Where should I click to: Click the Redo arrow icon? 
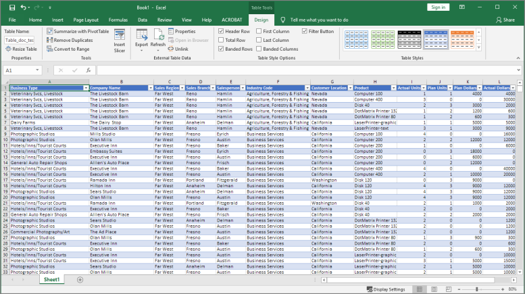point(36,7)
